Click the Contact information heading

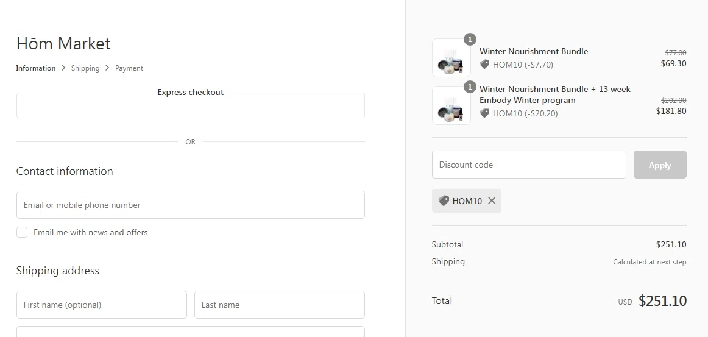click(x=65, y=171)
